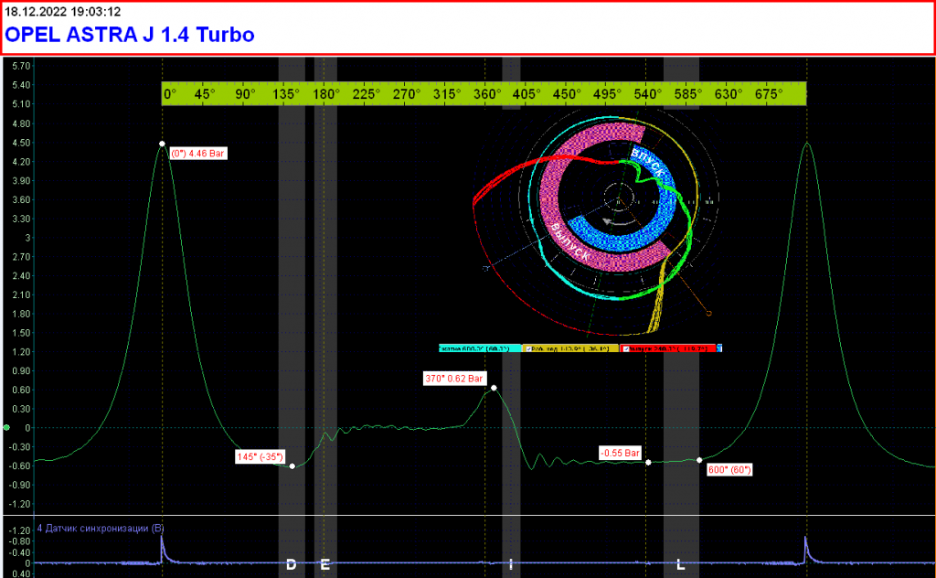
Task: Select the cyan legend entry under the polar diagram
Action: (x=480, y=348)
